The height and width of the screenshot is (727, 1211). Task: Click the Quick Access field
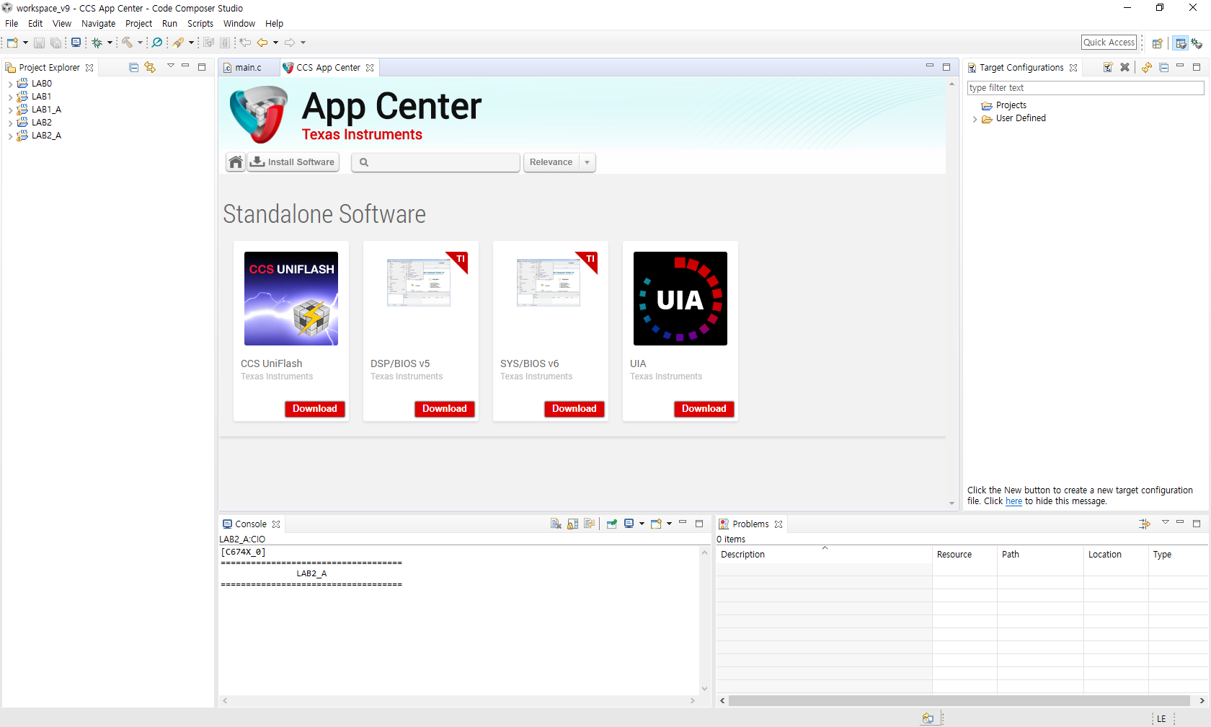click(1109, 43)
